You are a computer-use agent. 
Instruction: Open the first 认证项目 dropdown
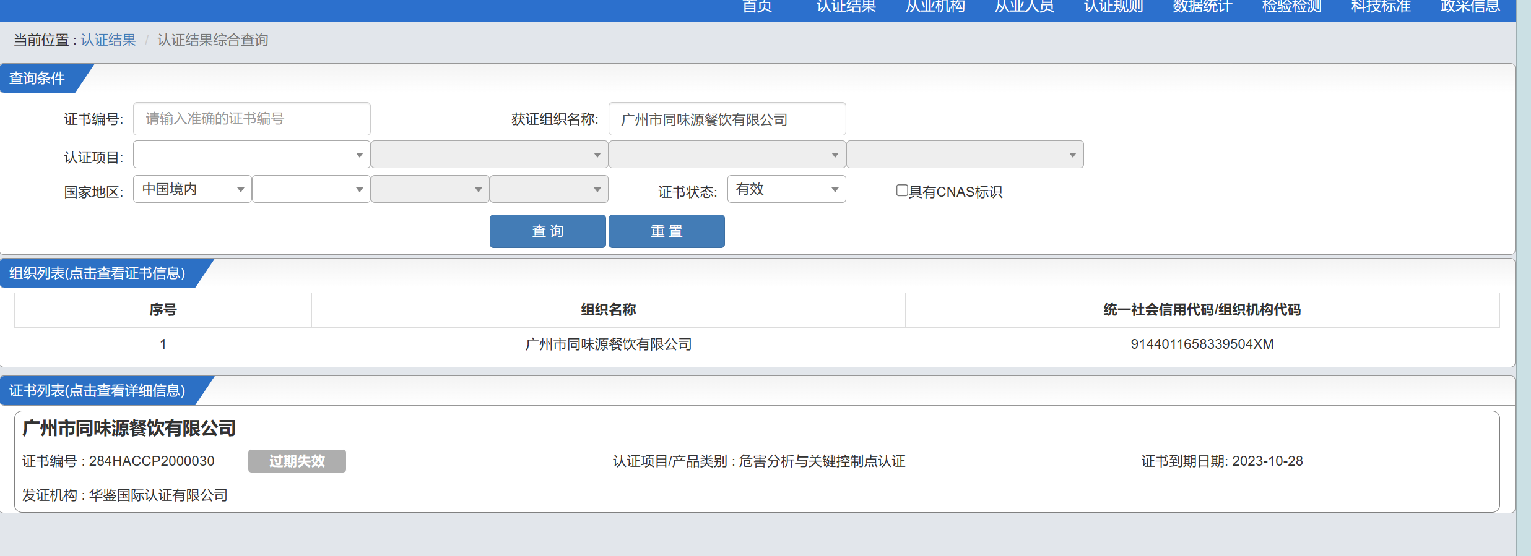251,155
